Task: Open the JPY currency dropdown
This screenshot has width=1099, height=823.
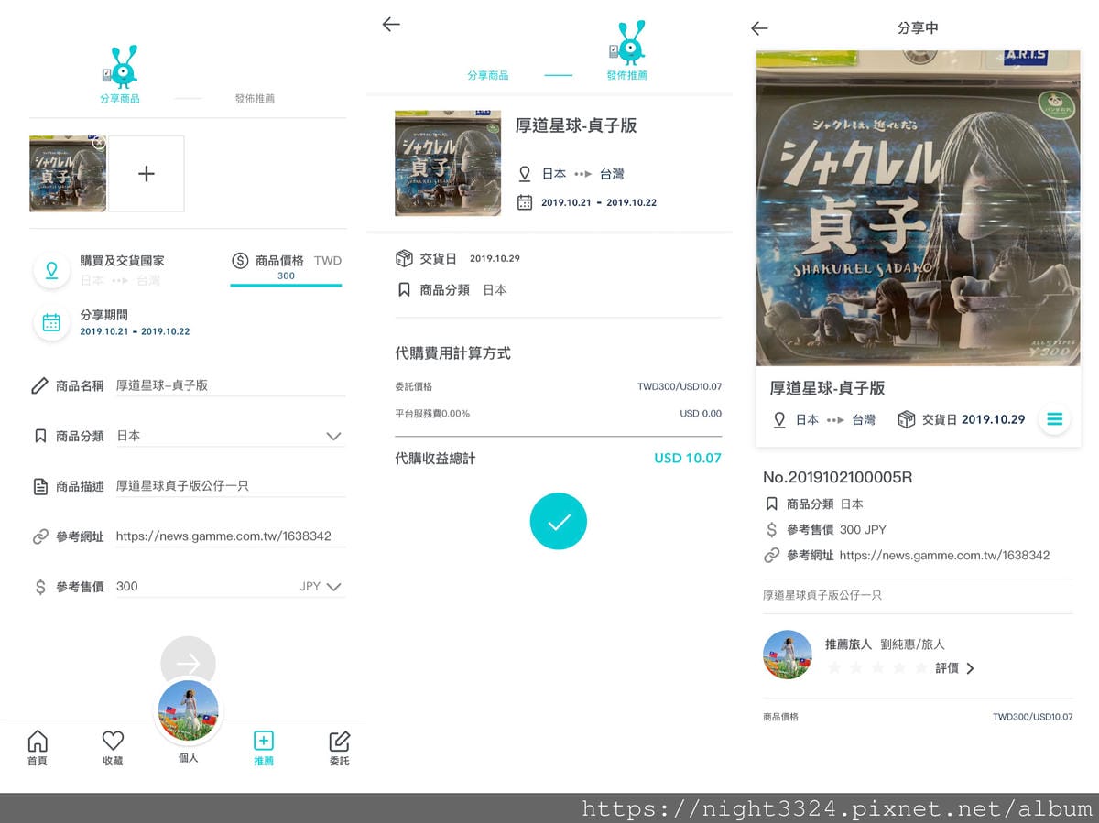Action: pyautogui.click(x=321, y=587)
